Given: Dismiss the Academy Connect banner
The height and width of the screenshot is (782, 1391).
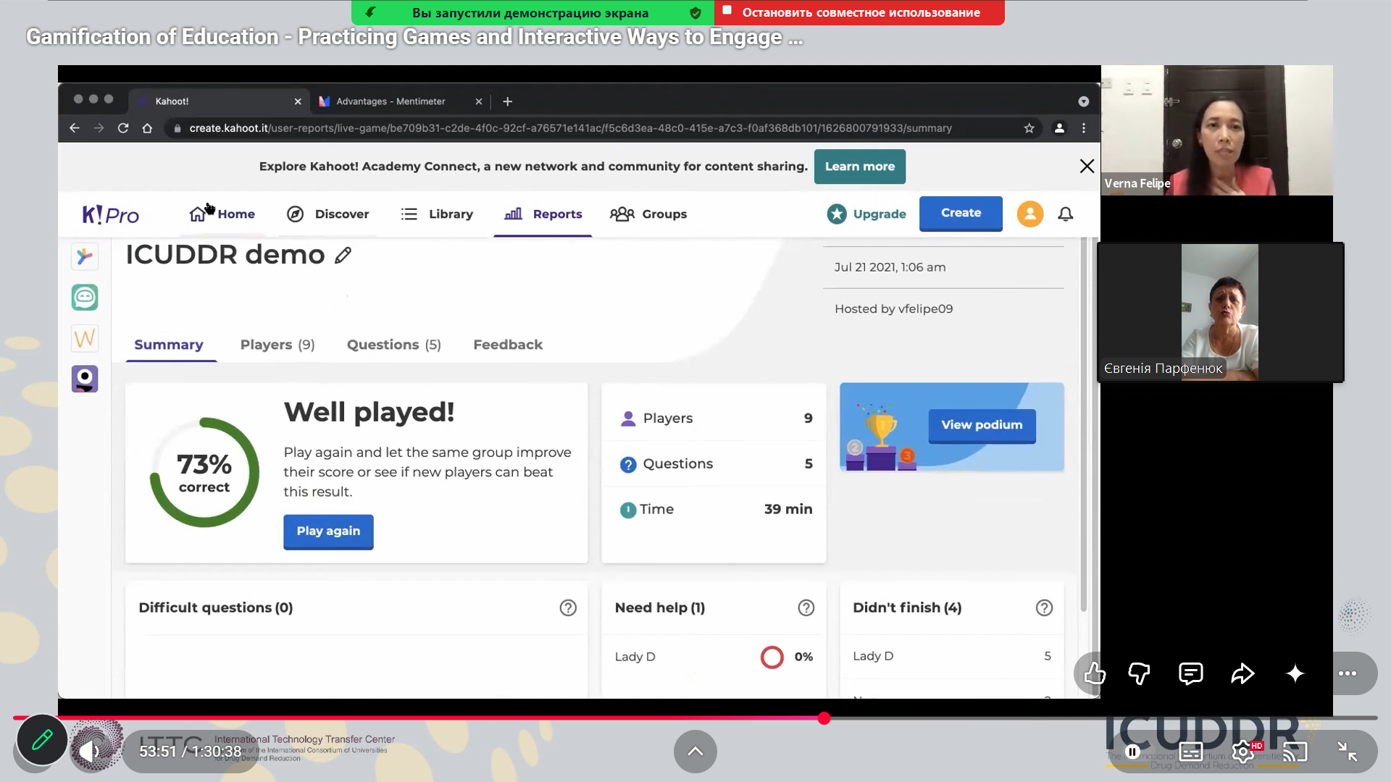Looking at the screenshot, I should 1087,167.
